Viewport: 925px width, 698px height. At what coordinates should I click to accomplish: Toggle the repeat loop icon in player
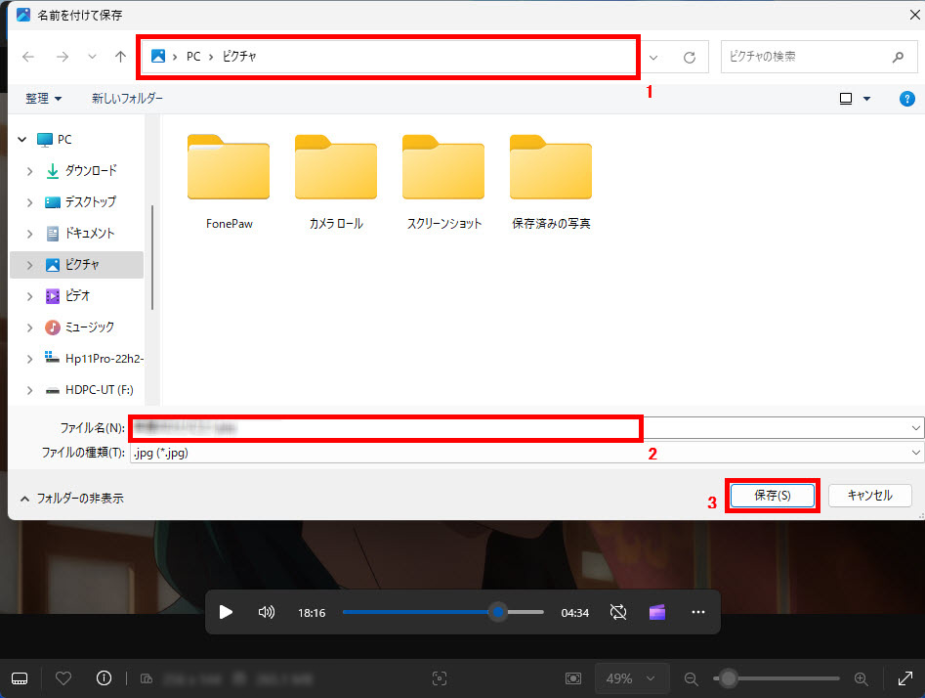point(617,612)
